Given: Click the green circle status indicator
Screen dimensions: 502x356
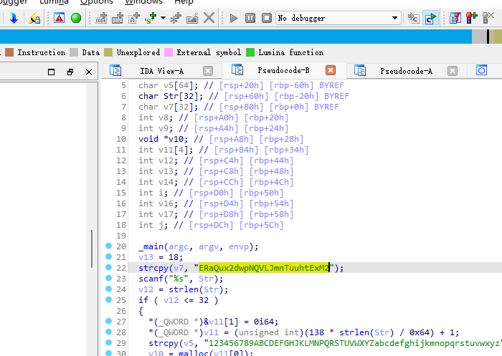Looking at the screenshot, I should 76,18.
